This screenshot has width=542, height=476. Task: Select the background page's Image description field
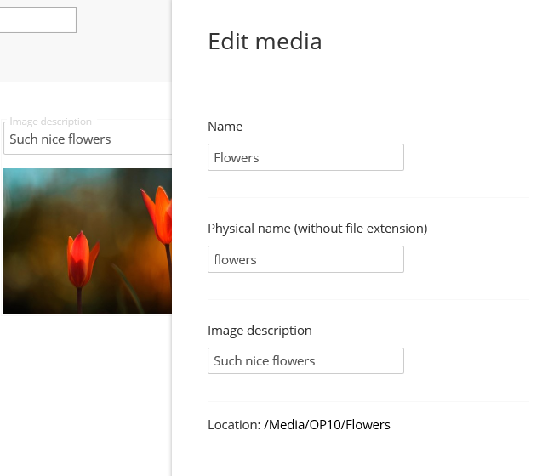tap(88, 139)
